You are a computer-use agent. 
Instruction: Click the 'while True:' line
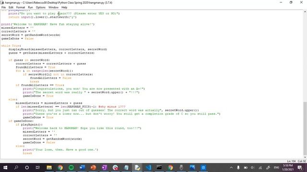click(11, 46)
